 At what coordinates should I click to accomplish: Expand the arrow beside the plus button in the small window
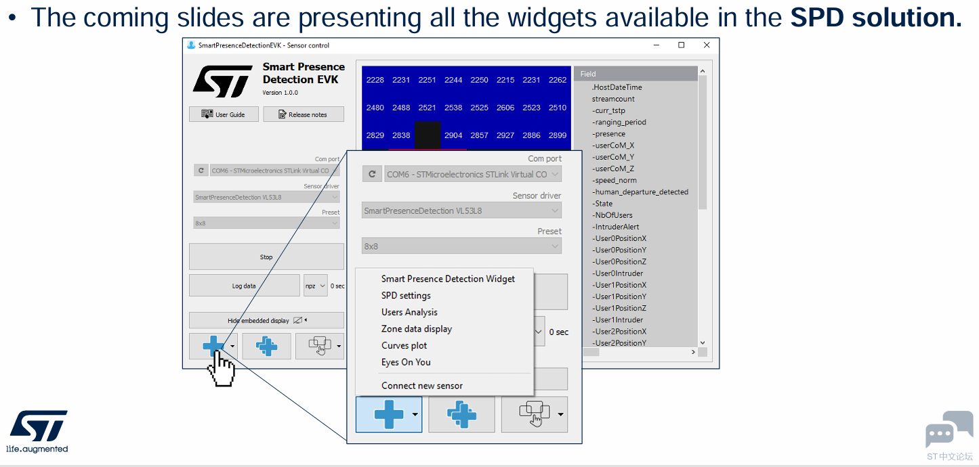click(232, 346)
